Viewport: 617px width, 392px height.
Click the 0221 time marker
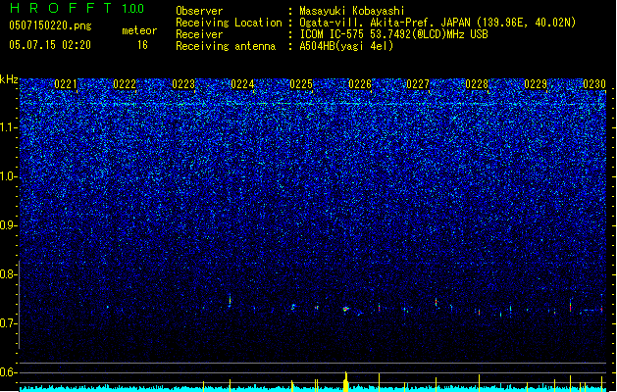tap(66, 84)
